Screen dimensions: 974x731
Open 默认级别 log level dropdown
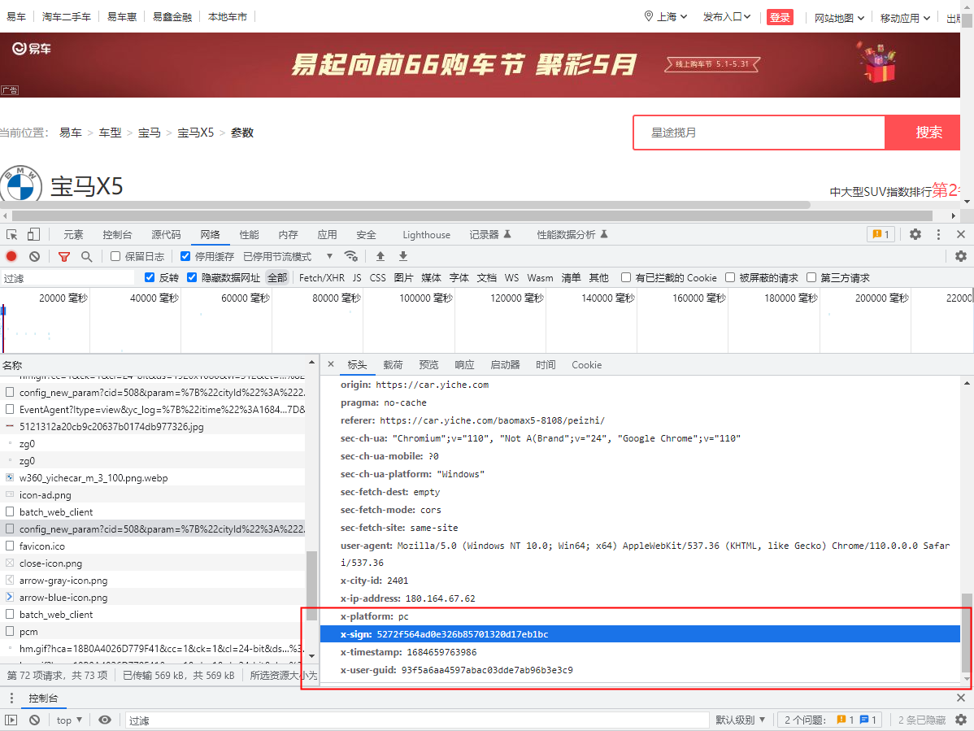click(740, 720)
